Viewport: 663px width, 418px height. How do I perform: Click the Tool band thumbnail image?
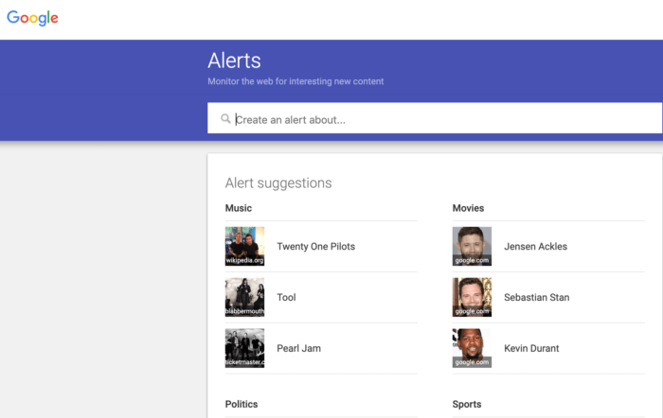point(244,297)
